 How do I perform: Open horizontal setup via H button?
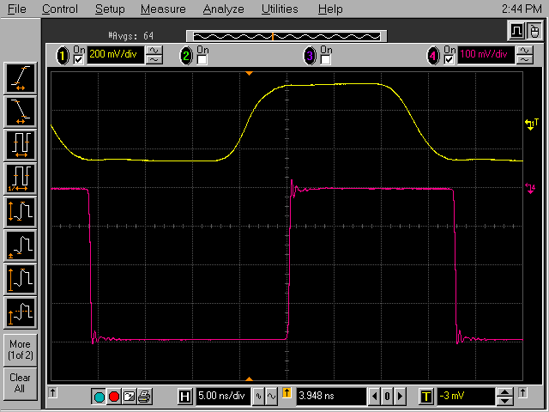(x=185, y=397)
